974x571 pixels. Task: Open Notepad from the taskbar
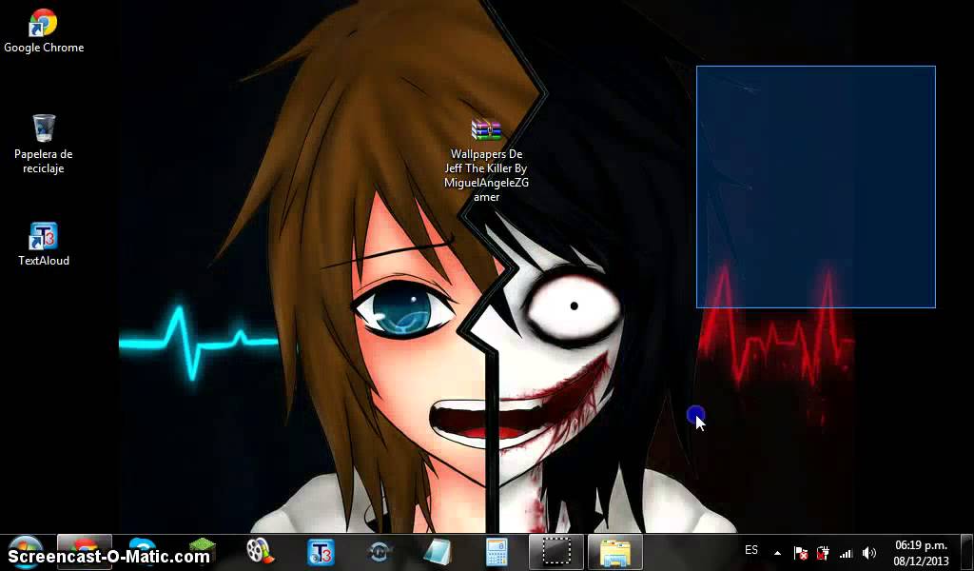(x=438, y=552)
